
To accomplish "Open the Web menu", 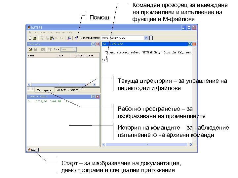I will (51, 32).
